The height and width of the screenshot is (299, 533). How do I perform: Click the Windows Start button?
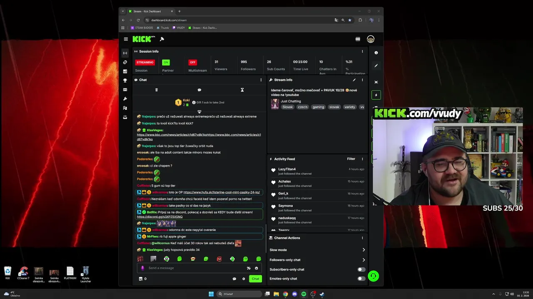click(x=211, y=294)
